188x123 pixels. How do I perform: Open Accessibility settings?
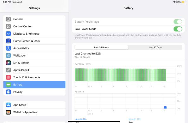point(34,48)
